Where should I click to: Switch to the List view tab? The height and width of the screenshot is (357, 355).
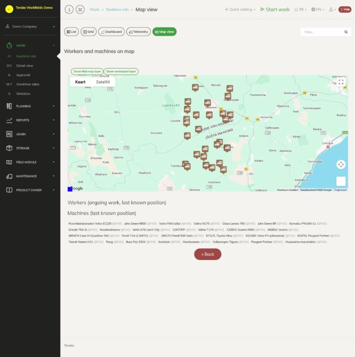coord(71,32)
